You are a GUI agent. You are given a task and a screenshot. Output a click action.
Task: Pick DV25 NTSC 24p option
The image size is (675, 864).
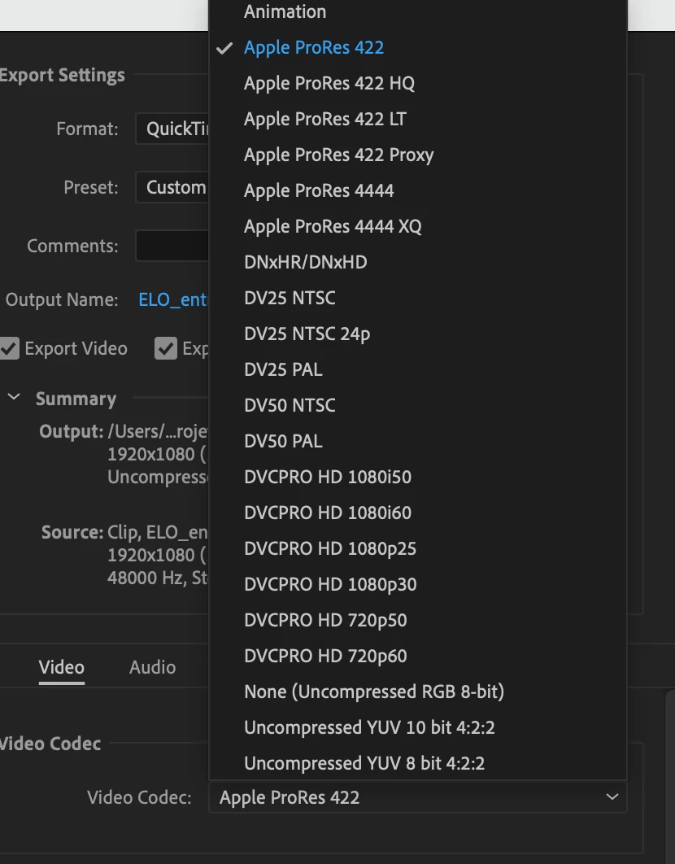(418, 334)
